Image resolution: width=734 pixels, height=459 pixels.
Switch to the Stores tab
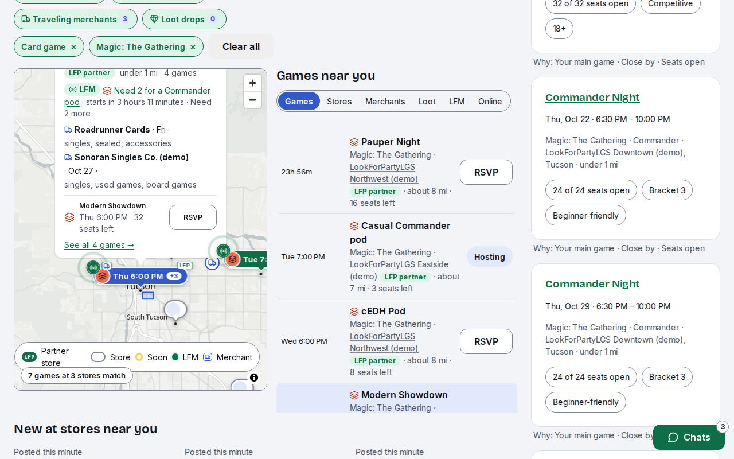[x=339, y=102]
